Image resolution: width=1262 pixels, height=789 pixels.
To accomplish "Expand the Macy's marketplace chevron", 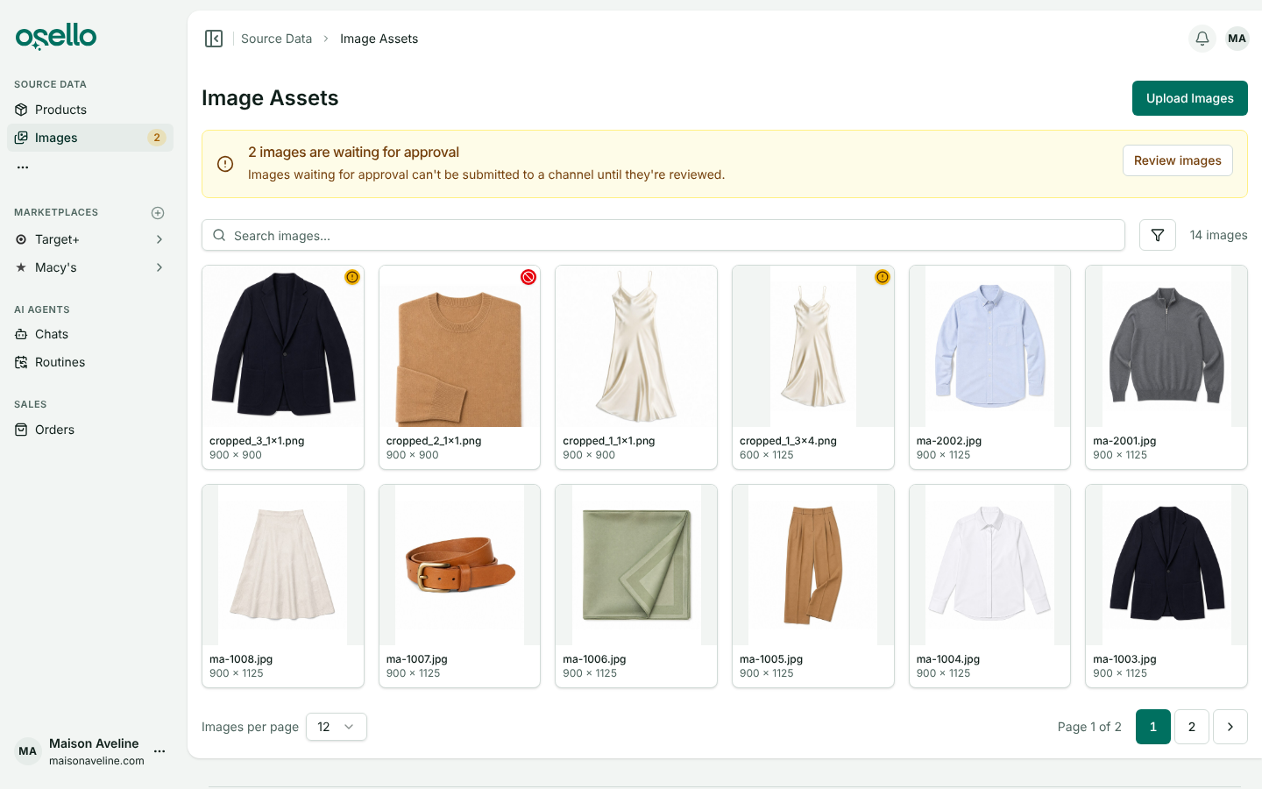I will tap(160, 267).
